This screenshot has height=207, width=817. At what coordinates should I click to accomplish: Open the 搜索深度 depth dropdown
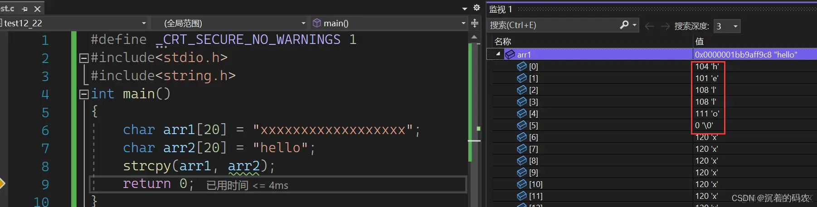point(727,26)
